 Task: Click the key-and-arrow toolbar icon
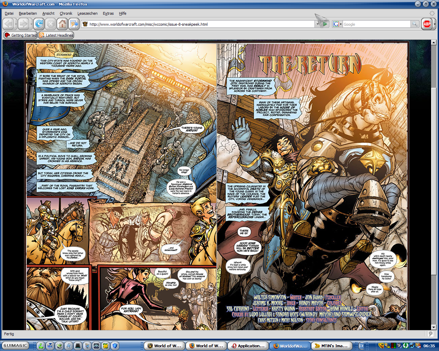74,24
